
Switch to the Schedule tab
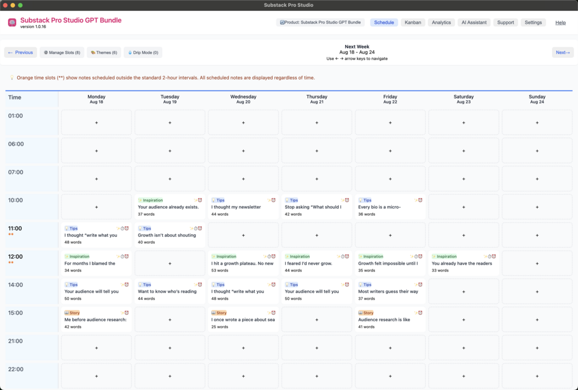click(384, 22)
